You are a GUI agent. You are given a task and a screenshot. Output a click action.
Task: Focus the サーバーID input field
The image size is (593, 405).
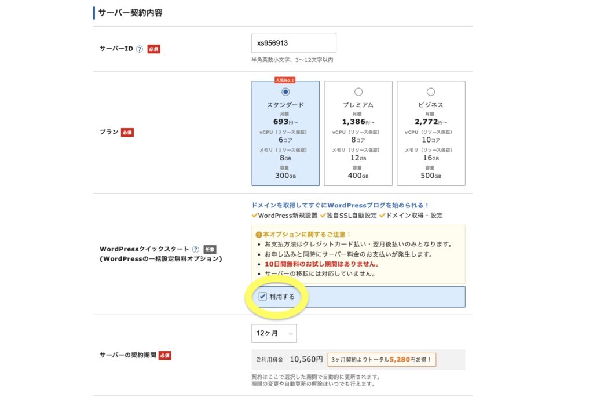294,43
